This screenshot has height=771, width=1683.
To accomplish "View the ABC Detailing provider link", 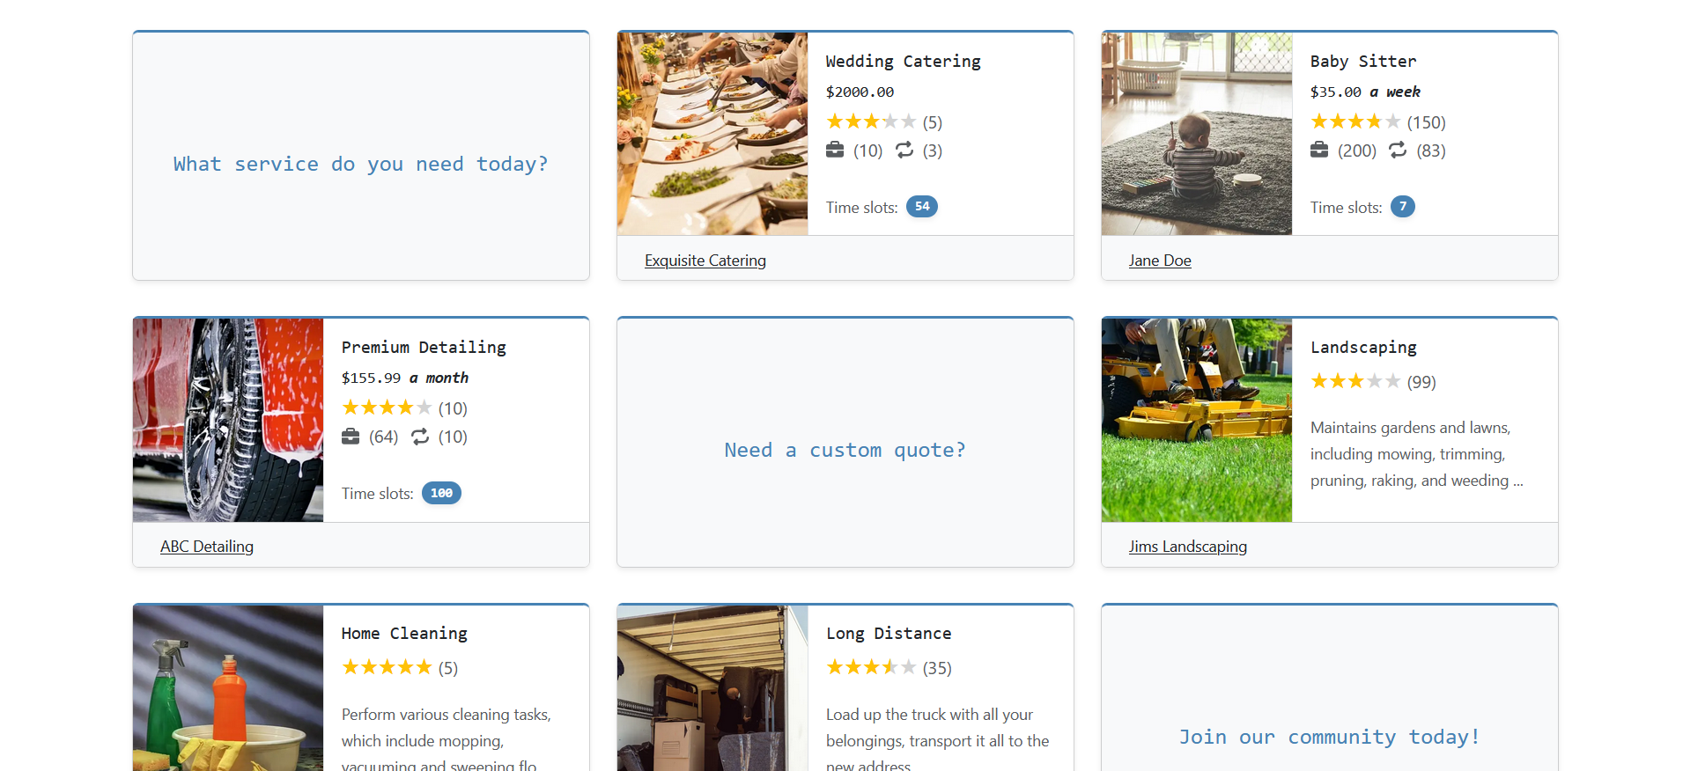I will [206, 546].
